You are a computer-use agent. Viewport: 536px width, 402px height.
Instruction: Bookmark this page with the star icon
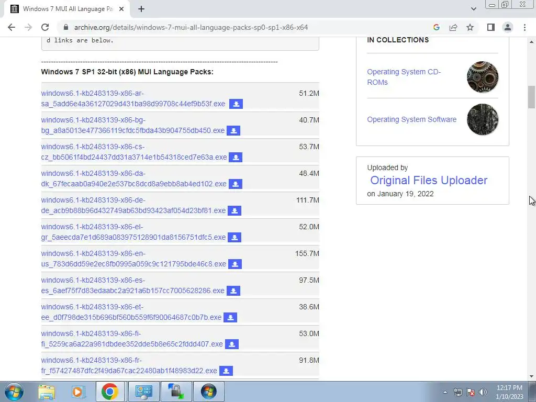point(470,27)
